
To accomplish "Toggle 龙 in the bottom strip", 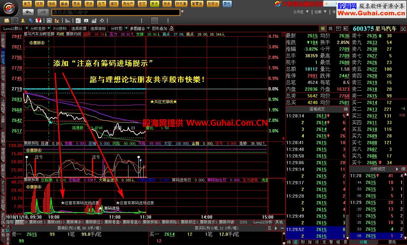I will tap(324, 242).
